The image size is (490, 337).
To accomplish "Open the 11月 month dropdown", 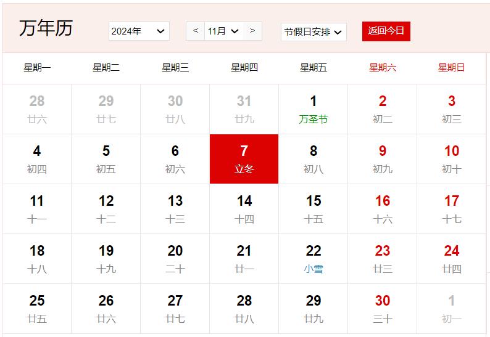I will [224, 31].
